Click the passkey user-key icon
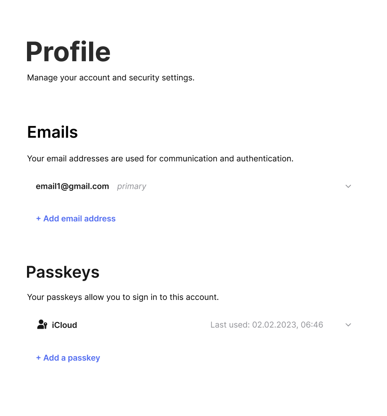 coord(42,324)
